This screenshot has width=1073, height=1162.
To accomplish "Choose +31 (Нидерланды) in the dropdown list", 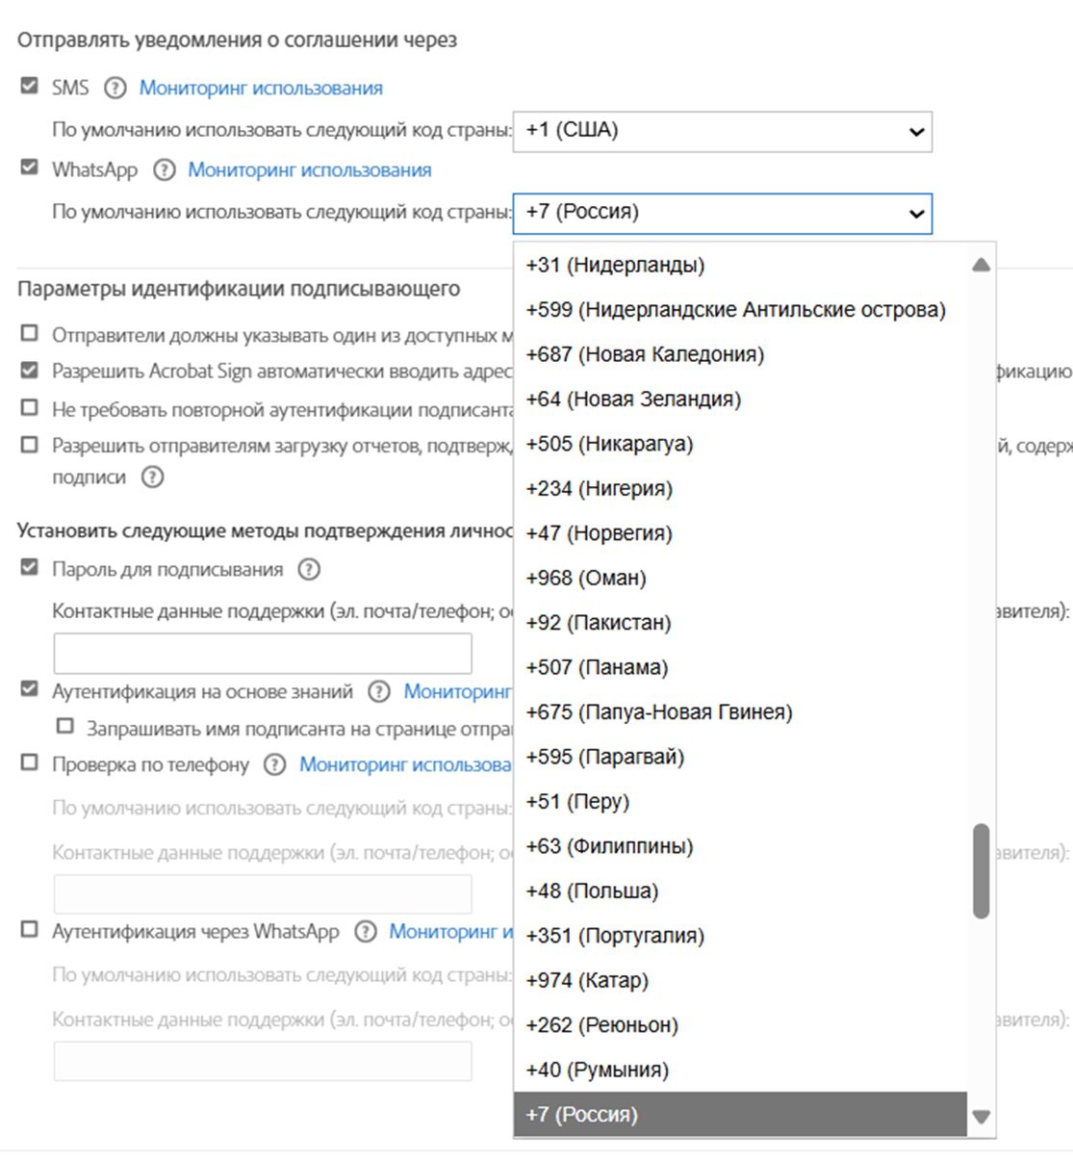I will tap(615, 265).
